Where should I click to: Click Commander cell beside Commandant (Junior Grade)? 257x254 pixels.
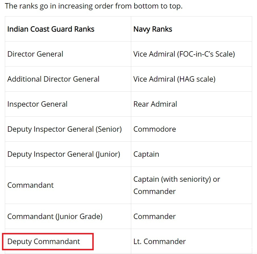click(x=154, y=216)
